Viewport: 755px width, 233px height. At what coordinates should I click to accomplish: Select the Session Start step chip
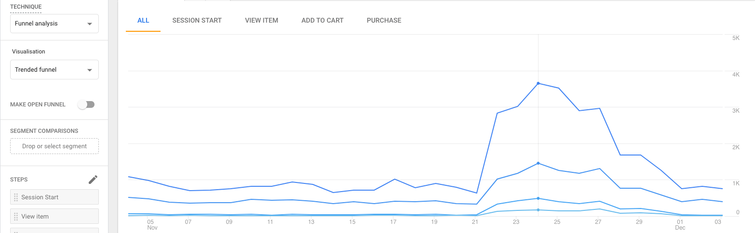pyautogui.click(x=54, y=197)
